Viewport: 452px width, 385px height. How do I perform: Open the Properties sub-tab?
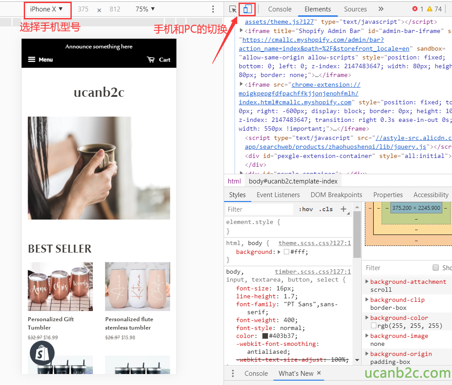pos(388,195)
